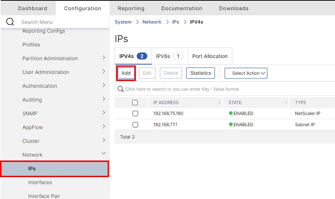The image size is (335, 199).
Task: Select the 192.168.75.180 row checkbox
Action: click(135, 113)
